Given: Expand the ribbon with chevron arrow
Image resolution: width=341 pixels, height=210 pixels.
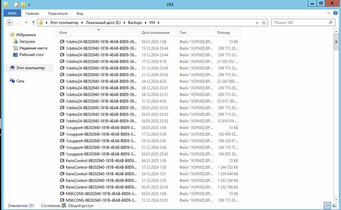Looking at the screenshot, I should click(x=328, y=13).
